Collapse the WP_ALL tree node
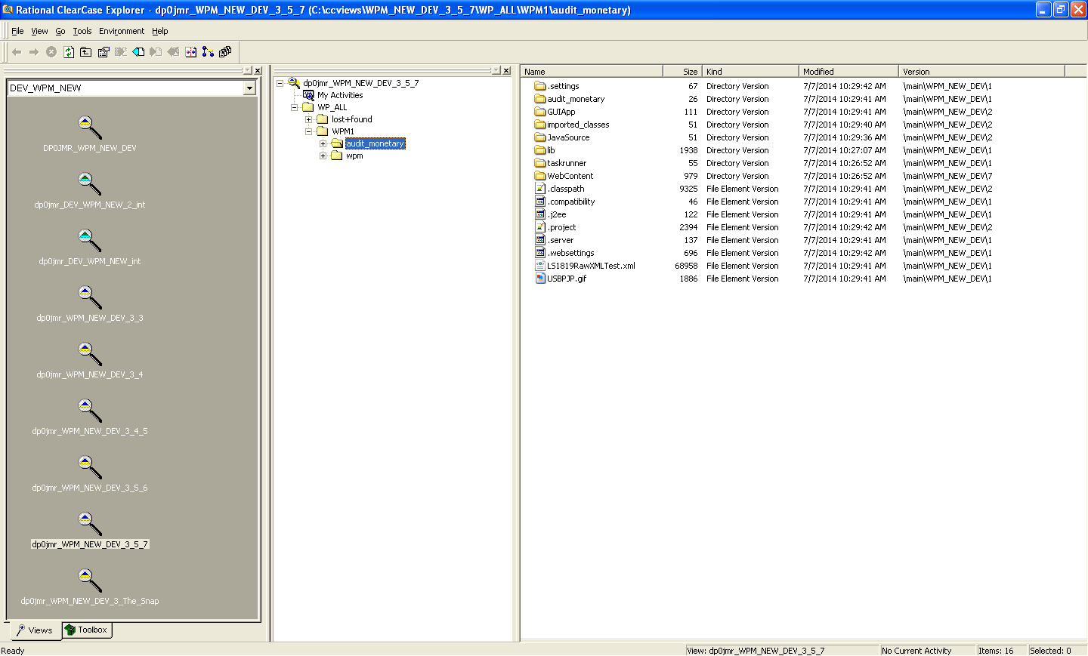1088x656 pixels. pos(294,107)
